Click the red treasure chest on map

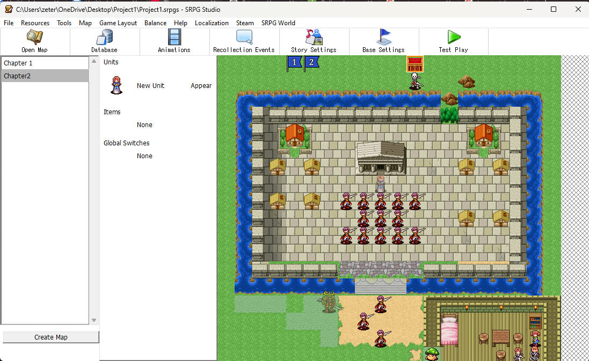(415, 63)
